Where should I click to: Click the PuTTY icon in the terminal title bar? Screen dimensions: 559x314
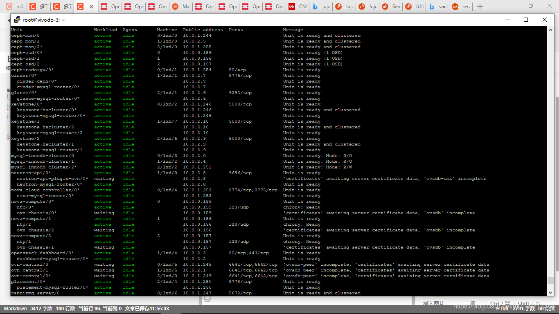coord(17,20)
